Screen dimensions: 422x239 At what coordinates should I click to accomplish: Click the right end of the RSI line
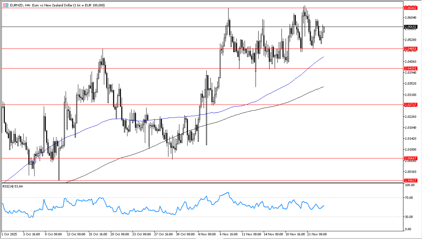pyautogui.click(x=324, y=206)
